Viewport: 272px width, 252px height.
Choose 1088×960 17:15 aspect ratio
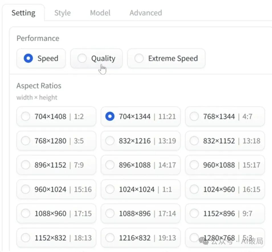click(x=56, y=214)
